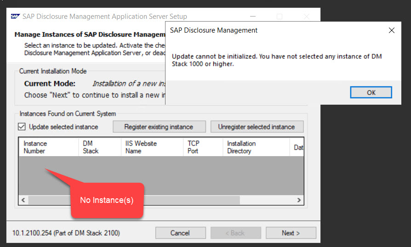
Task: Click Unregister selected instance button
Action: (x=257, y=127)
